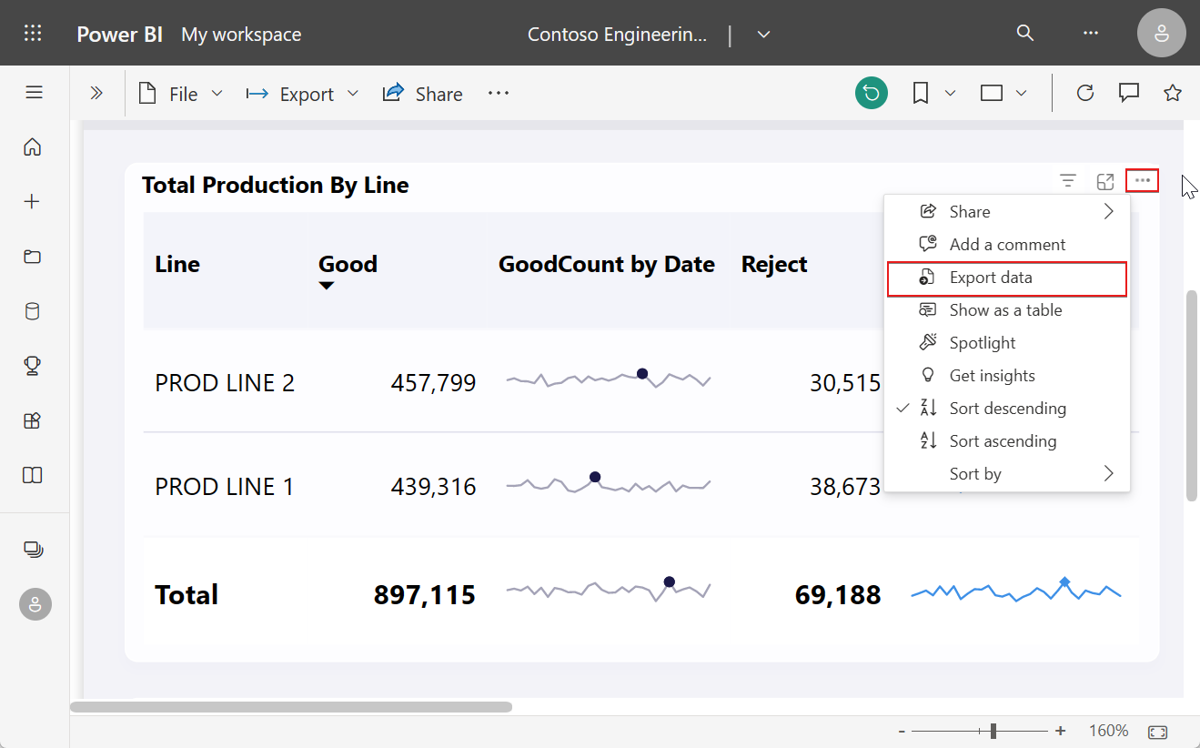1200x748 pixels.
Task: Click the zoom slider handle
Action: (x=993, y=731)
